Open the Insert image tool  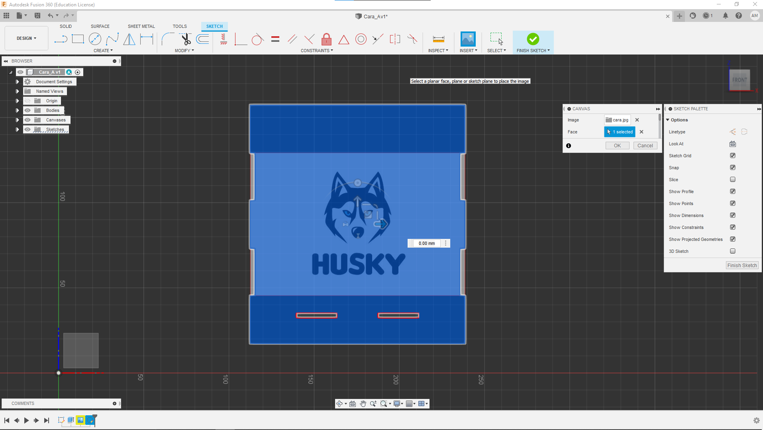point(468,39)
